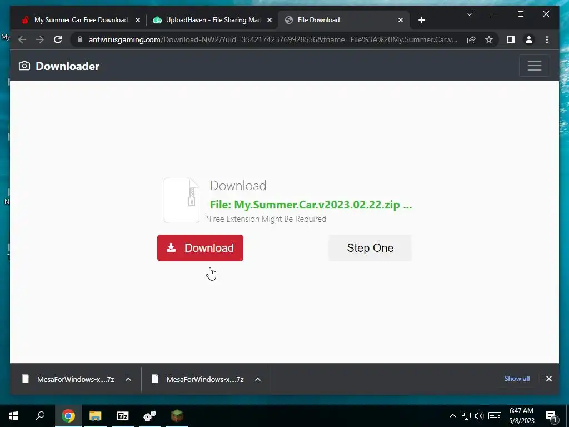Click the Downloader brand title

(x=67, y=66)
